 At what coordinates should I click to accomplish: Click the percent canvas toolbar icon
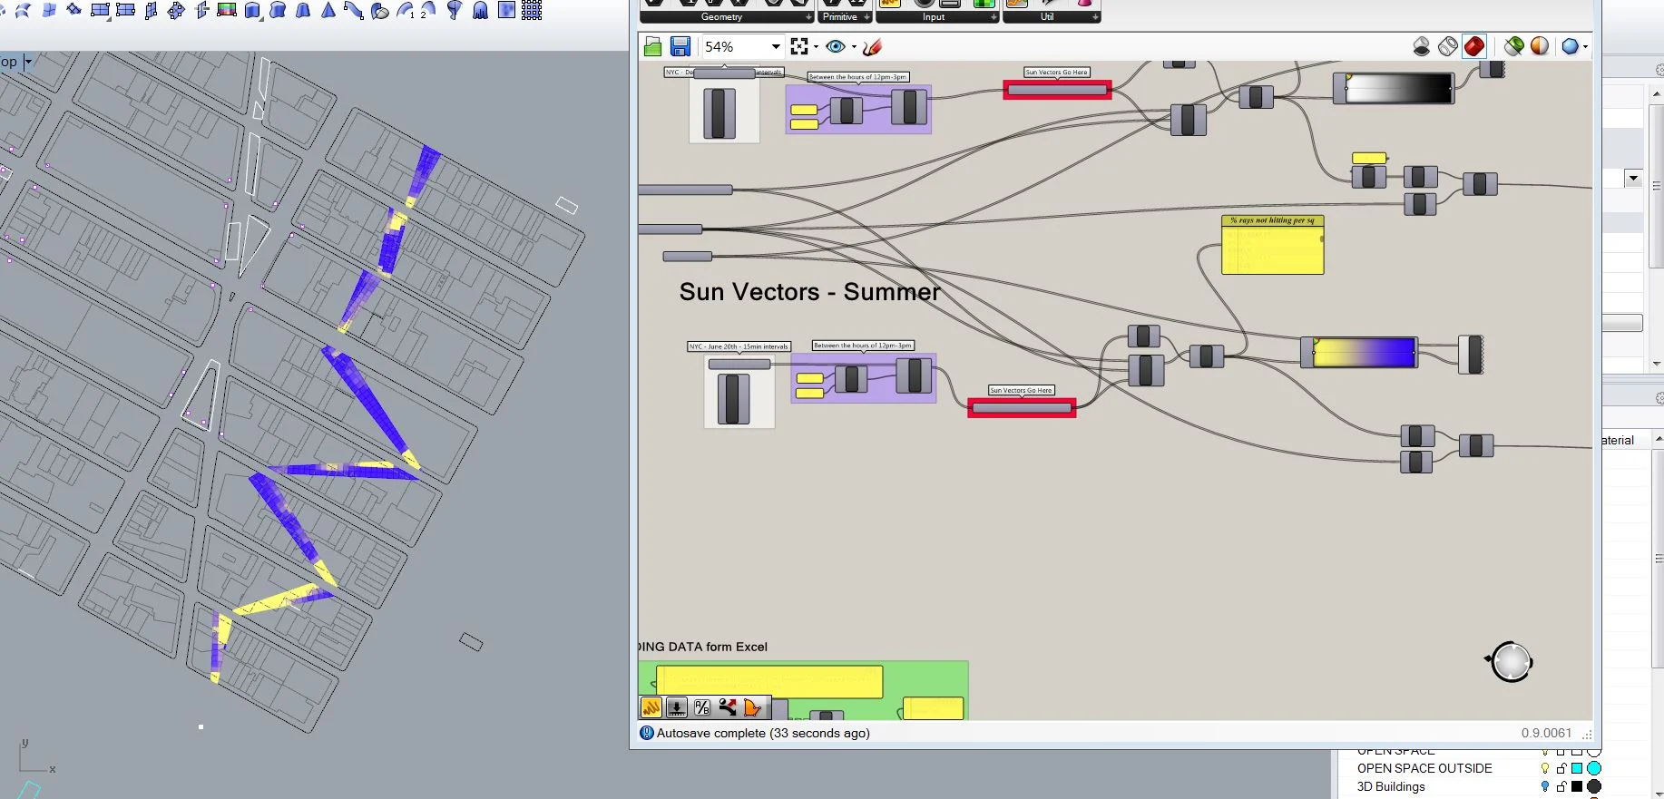702,707
